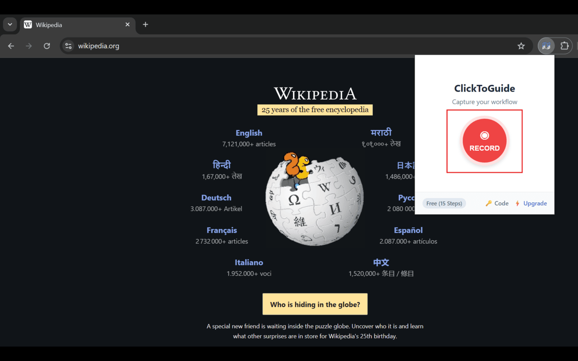Click the 'Free (15 Steps)' badge
578x361 pixels.
pos(444,203)
